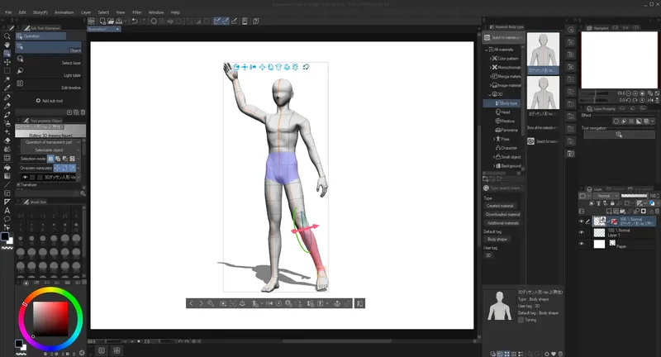Image resolution: width=661 pixels, height=357 pixels.
Task: Open the Animation menu
Action: tap(64, 12)
